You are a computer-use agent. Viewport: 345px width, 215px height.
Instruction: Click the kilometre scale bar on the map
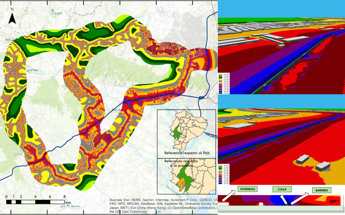[35, 201]
